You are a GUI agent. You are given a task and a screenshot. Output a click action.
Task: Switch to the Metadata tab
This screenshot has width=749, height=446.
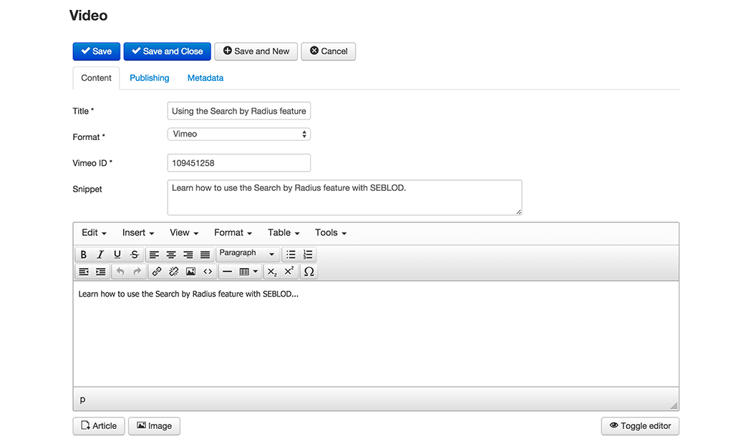point(206,78)
